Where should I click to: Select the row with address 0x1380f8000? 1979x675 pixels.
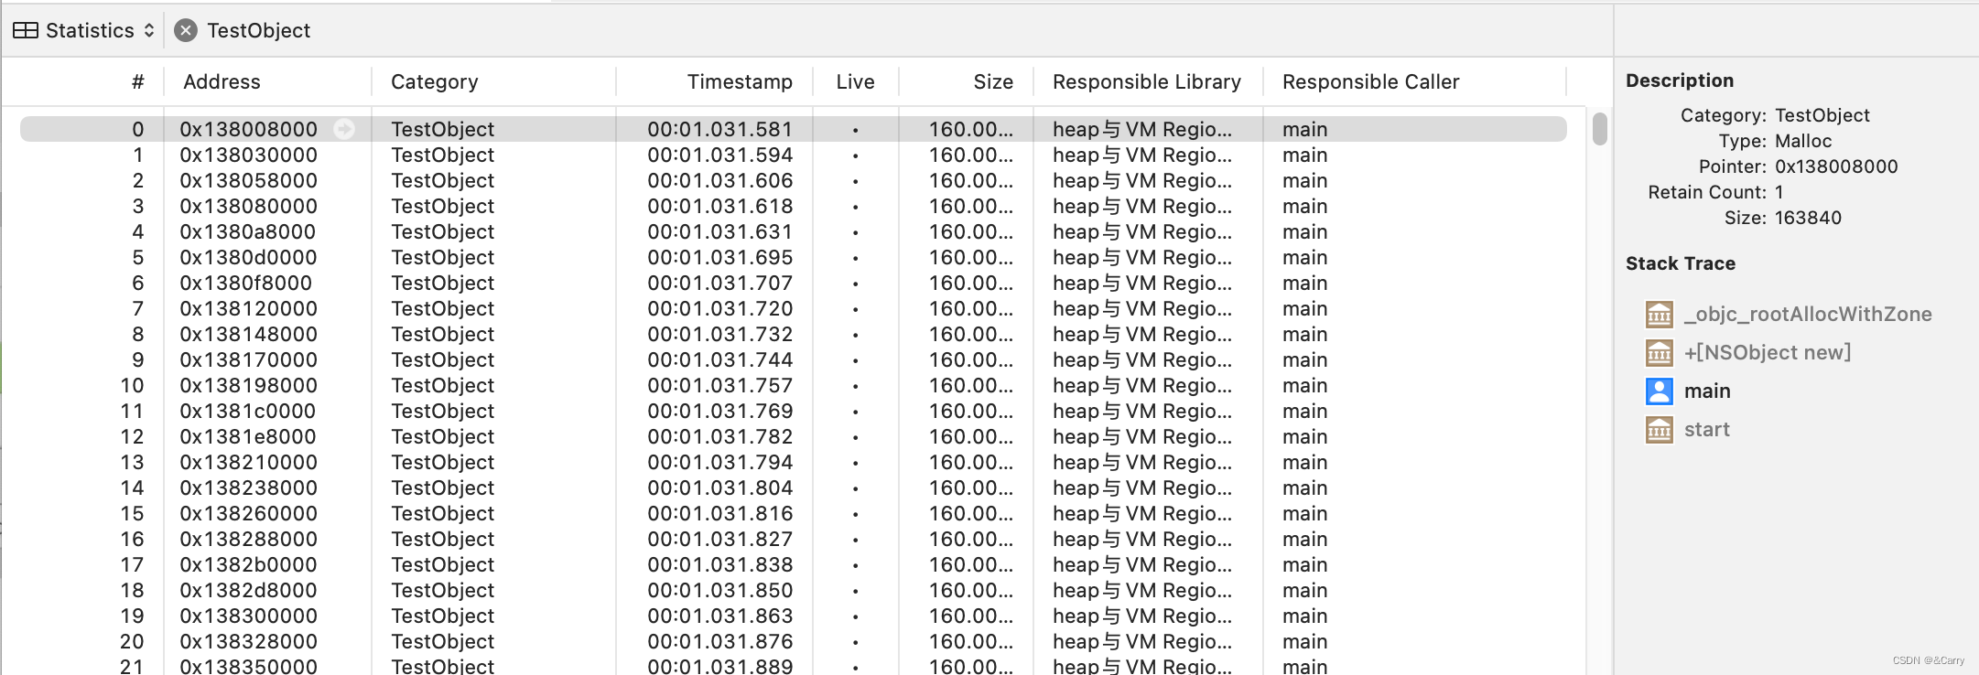[x=793, y=283]
